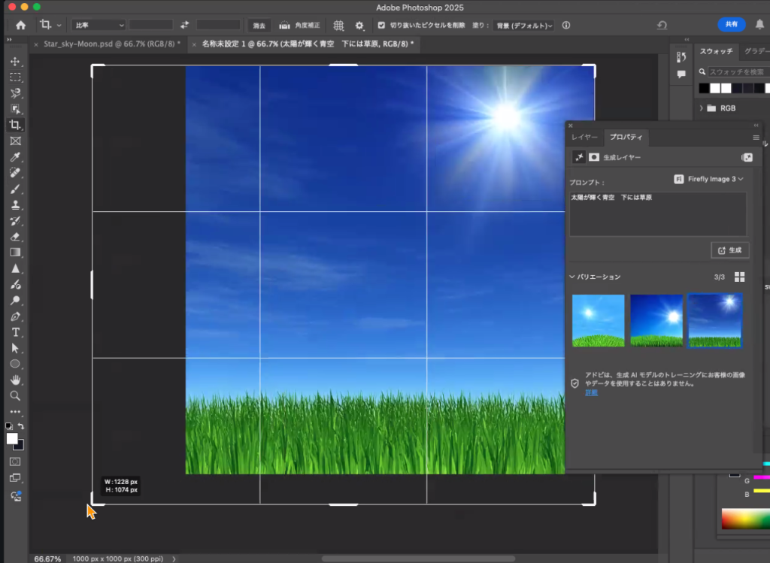
Task: Switch to the レイヤー panel tab
Action: 584,138
